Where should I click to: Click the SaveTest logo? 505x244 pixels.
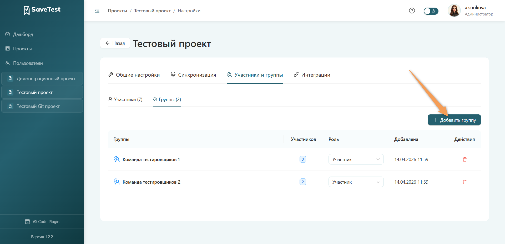click(42, 10)
